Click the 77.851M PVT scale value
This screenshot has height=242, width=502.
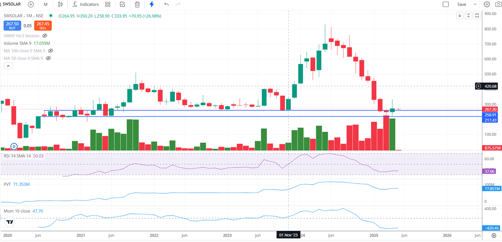click(x=492, y=189)
